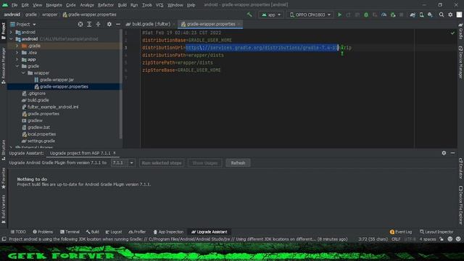Screen dimensions: 464x261
Task: Open the app run configuration dropdown
Action: pos(271,14)
